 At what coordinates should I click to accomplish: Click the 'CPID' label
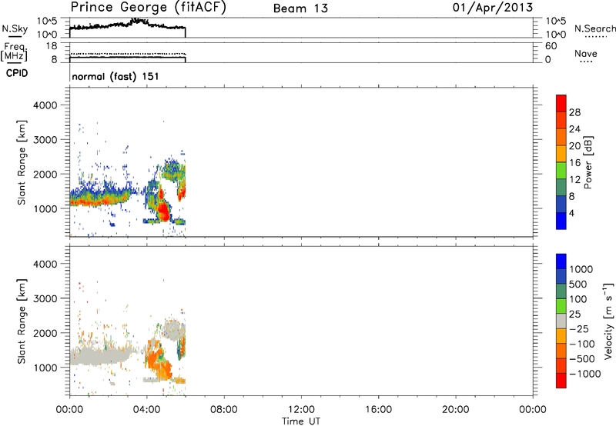pos(17,73)
